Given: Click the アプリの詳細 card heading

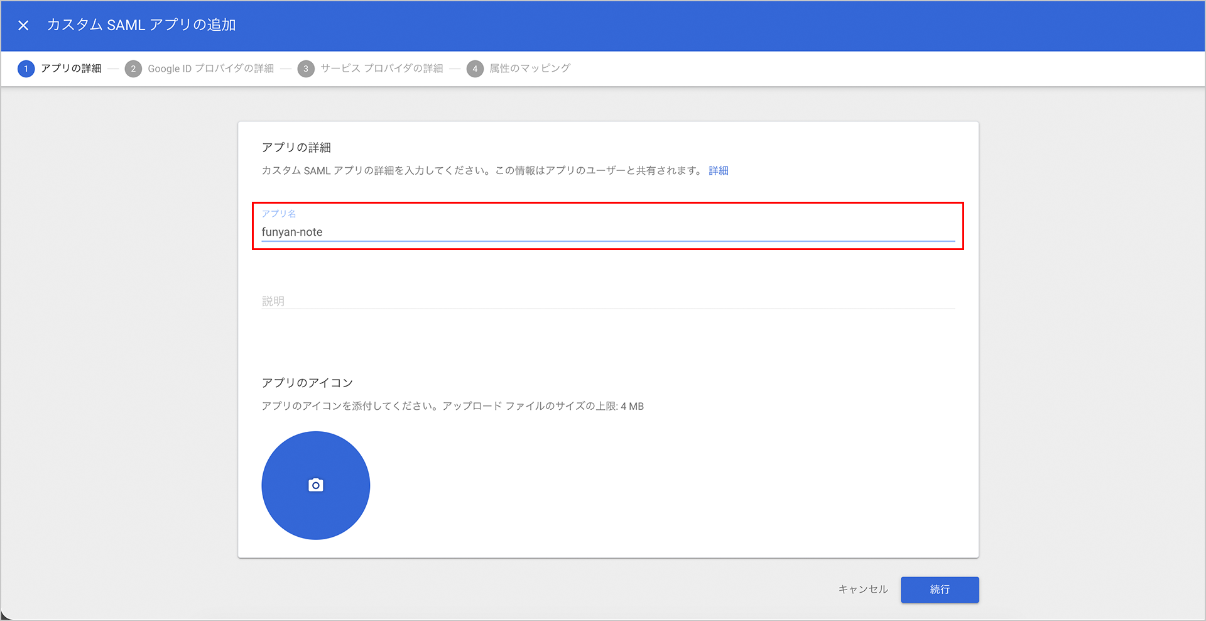Looking at the screenshot, I should [x=296, y=148].
